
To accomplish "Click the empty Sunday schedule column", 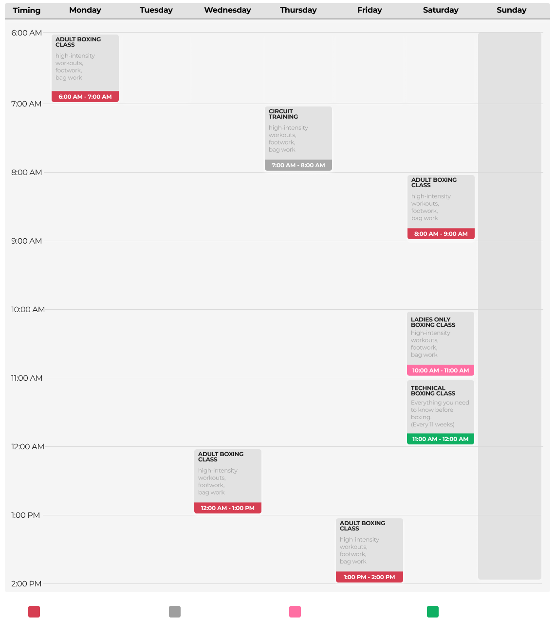I will pos(510,306).
